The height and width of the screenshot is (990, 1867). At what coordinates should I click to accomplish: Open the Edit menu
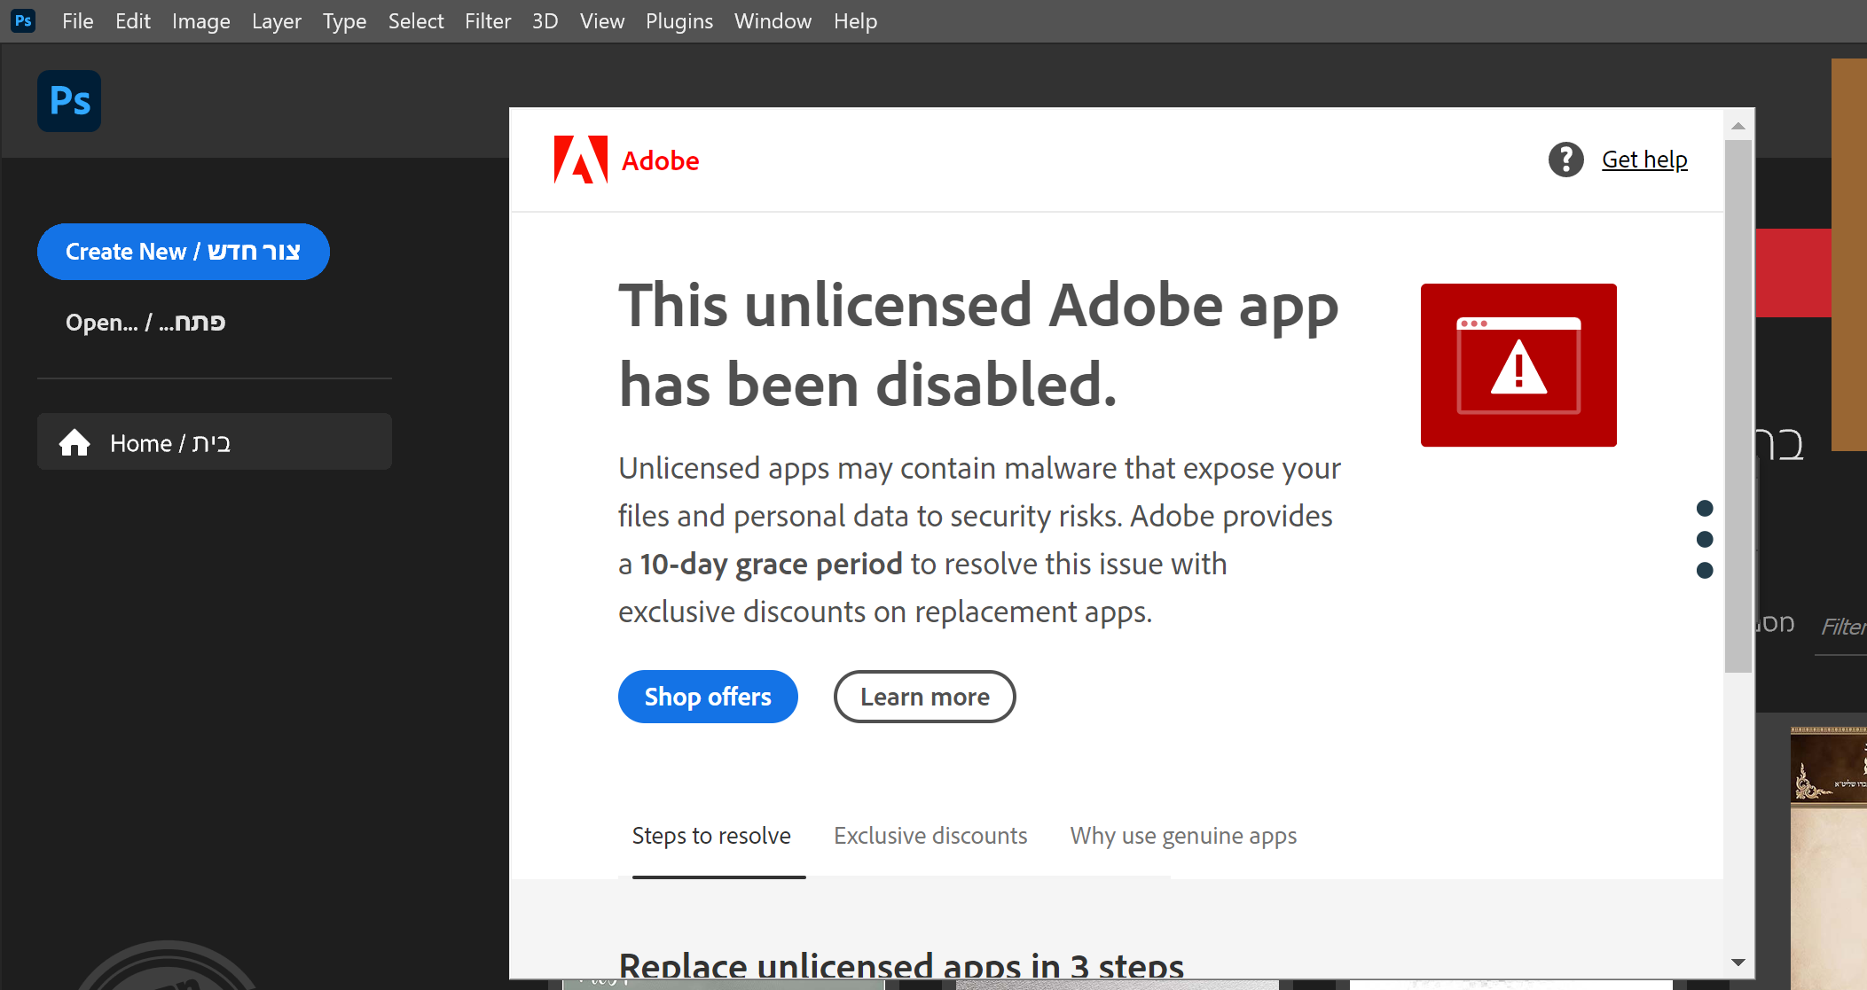click(133, 21)
